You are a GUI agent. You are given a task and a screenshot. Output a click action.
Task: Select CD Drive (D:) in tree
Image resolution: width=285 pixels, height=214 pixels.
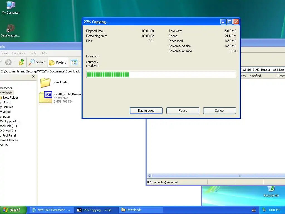tap(8, 131)
